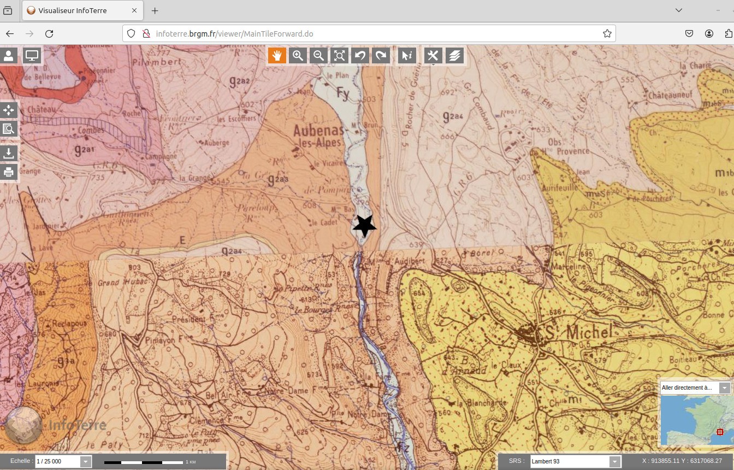Open the user account panel

point(9,56)
